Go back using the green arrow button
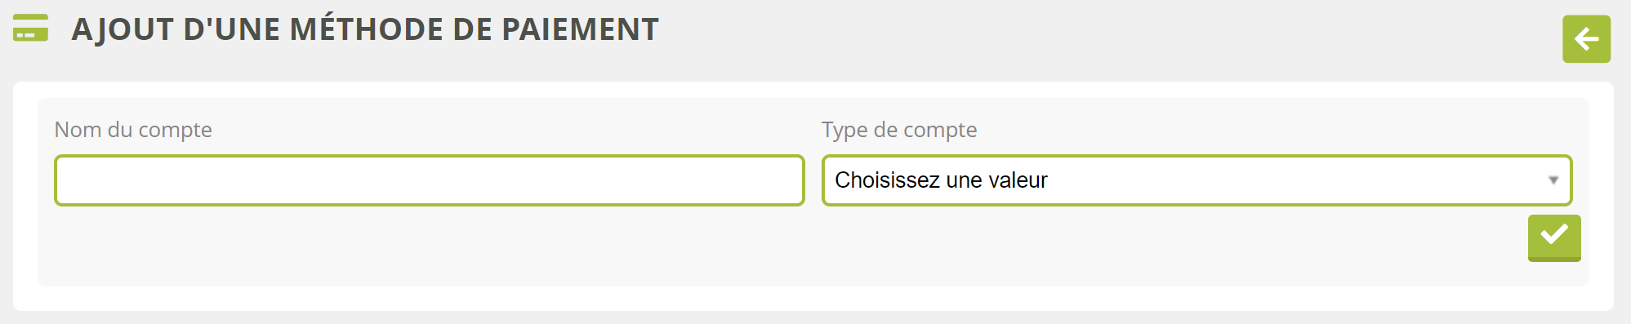 [x=1586, y=38]
